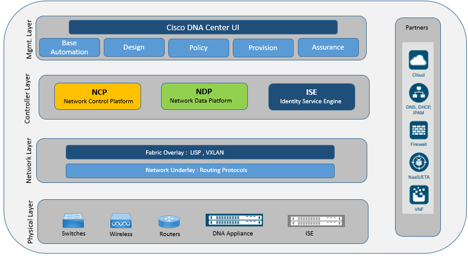
Task: Select the Assurance box
Action: (x=328, y=47)
